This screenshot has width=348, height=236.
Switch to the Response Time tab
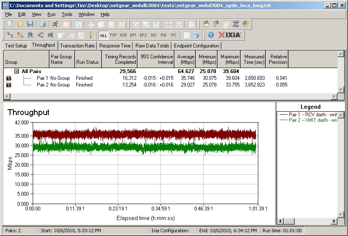pyautogui.click(x=115, y=46)
